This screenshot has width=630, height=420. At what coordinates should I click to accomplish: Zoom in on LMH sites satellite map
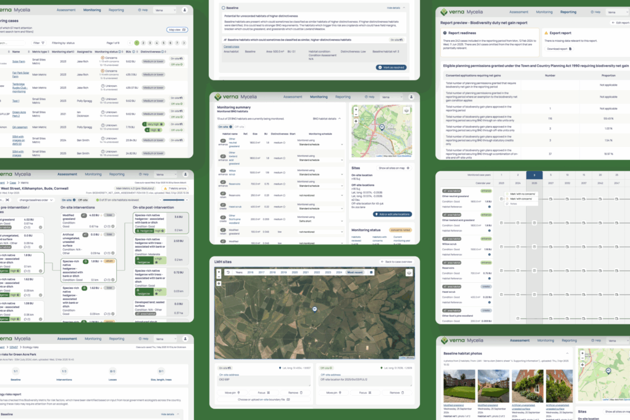[219, 272]
